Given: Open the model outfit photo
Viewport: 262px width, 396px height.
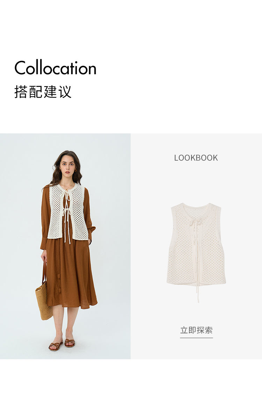Looking at the screenshot, I should tap(65, 246).
